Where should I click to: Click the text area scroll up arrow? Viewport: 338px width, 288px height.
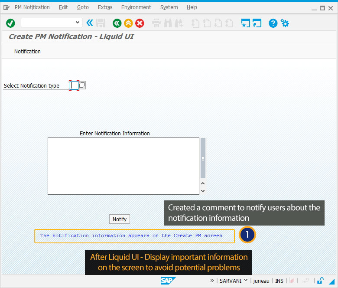click(x=203, y=183)
